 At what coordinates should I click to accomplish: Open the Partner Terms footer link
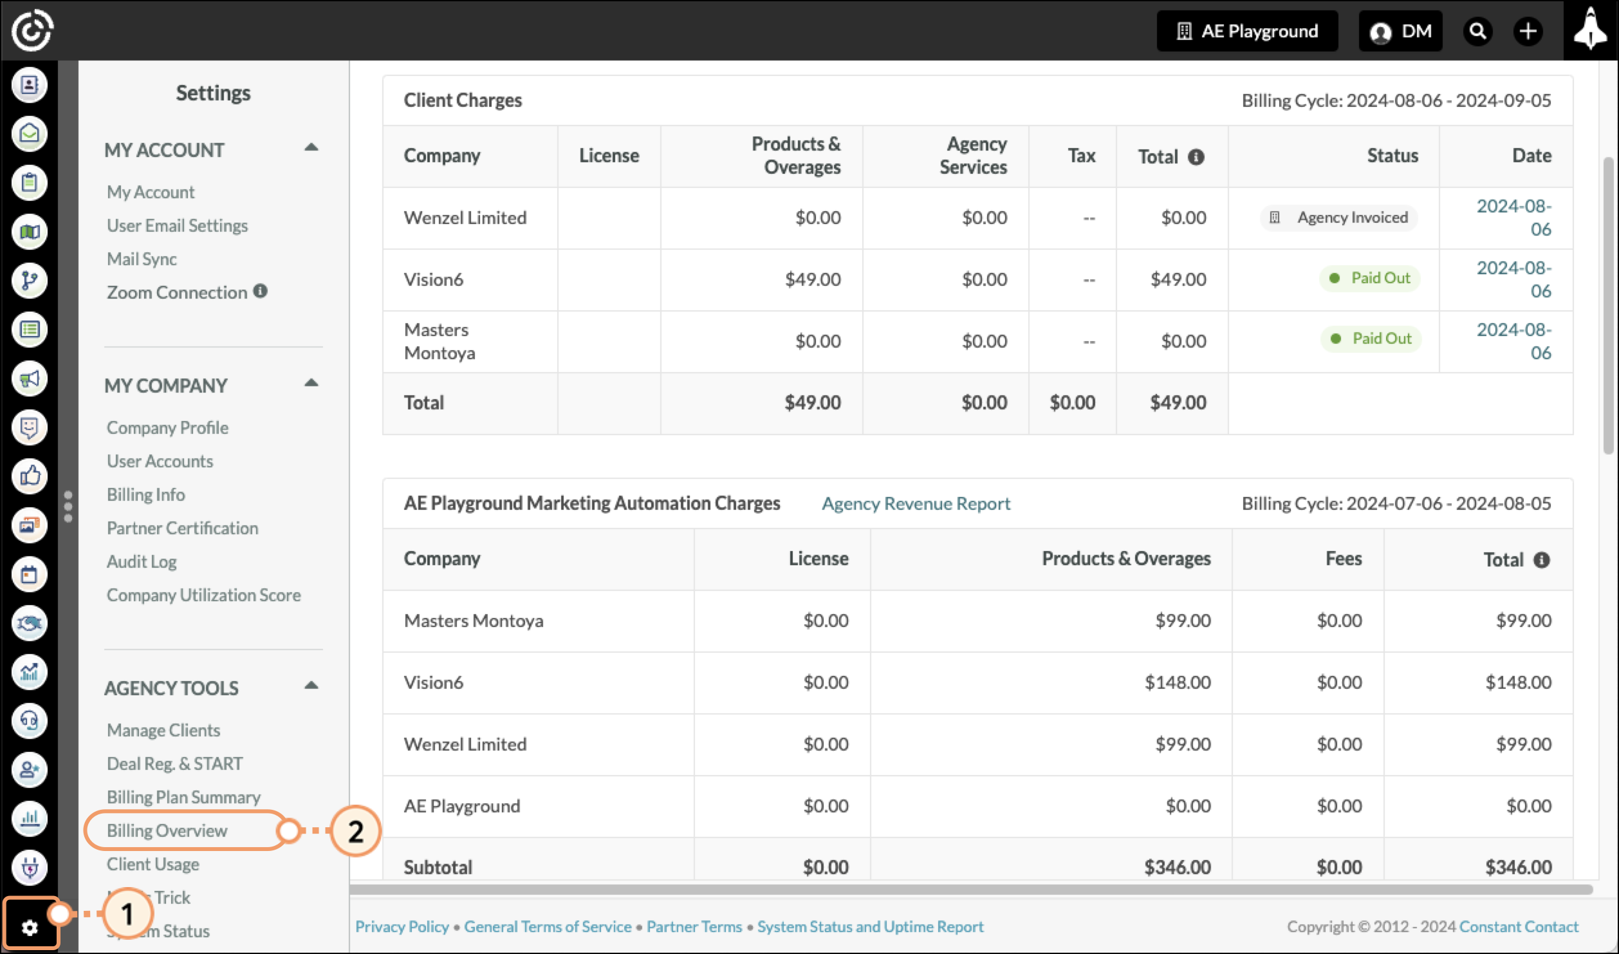pos(694,926)
